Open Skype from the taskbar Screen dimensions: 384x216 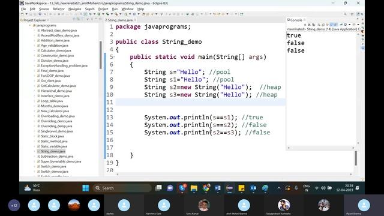click(182, 188)
